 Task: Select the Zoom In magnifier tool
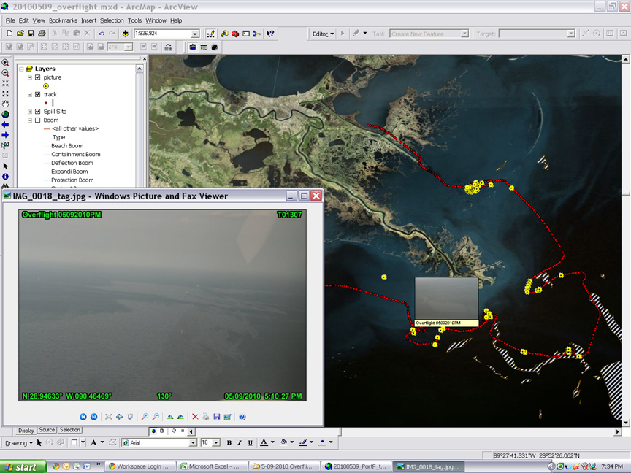coord(6,63)
